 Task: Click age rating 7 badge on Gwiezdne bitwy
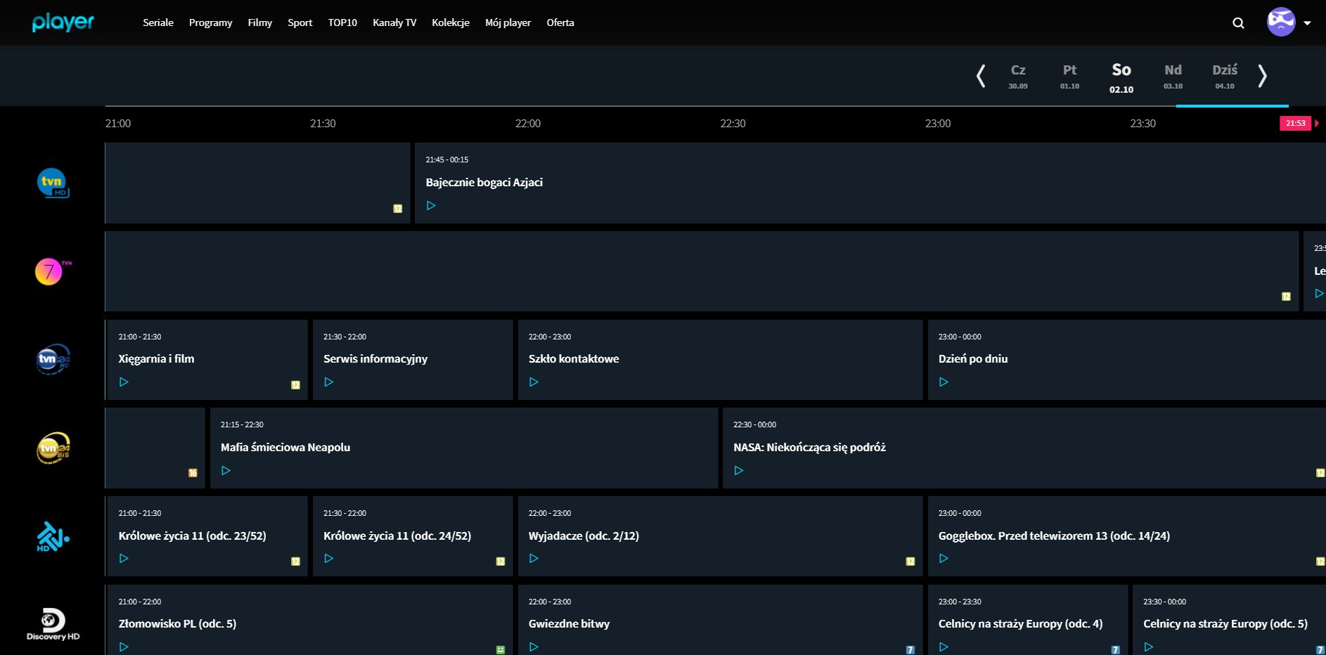pos(910,649)
